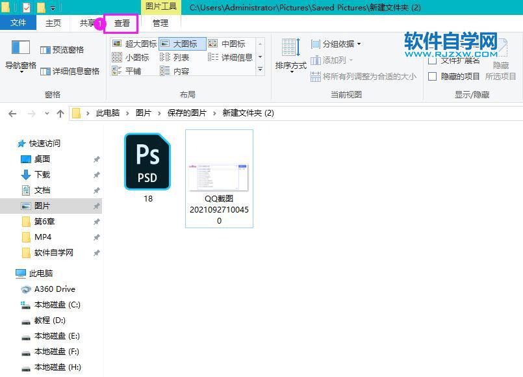Screen dimensions: 523x377
Task: Switch to the 管理 manage tab
Action: click(x=160, y=23)
